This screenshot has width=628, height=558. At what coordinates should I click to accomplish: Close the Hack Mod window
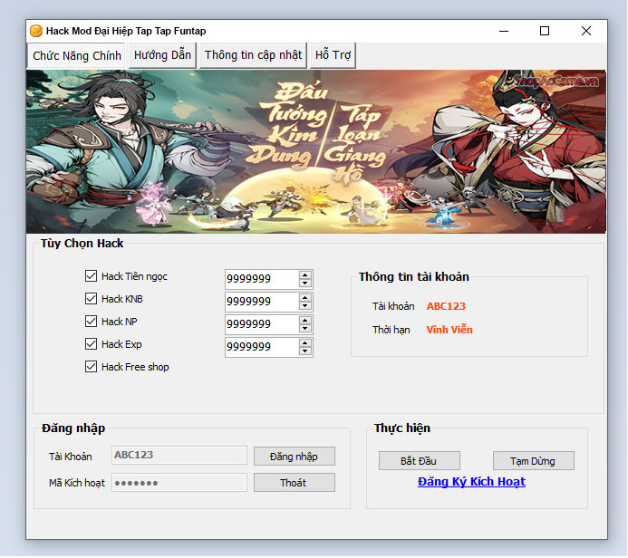pos(586,31)
